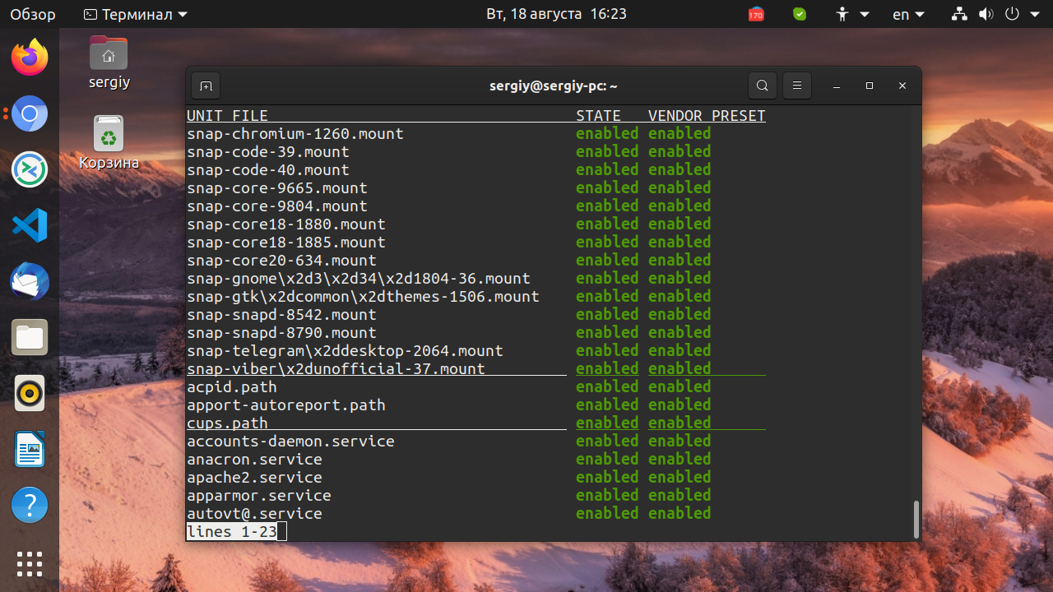The image size is (1053, 592).
Task: Click the snap-gtk common themes-1506.mount entry
Action: click(x=363, y=296)
